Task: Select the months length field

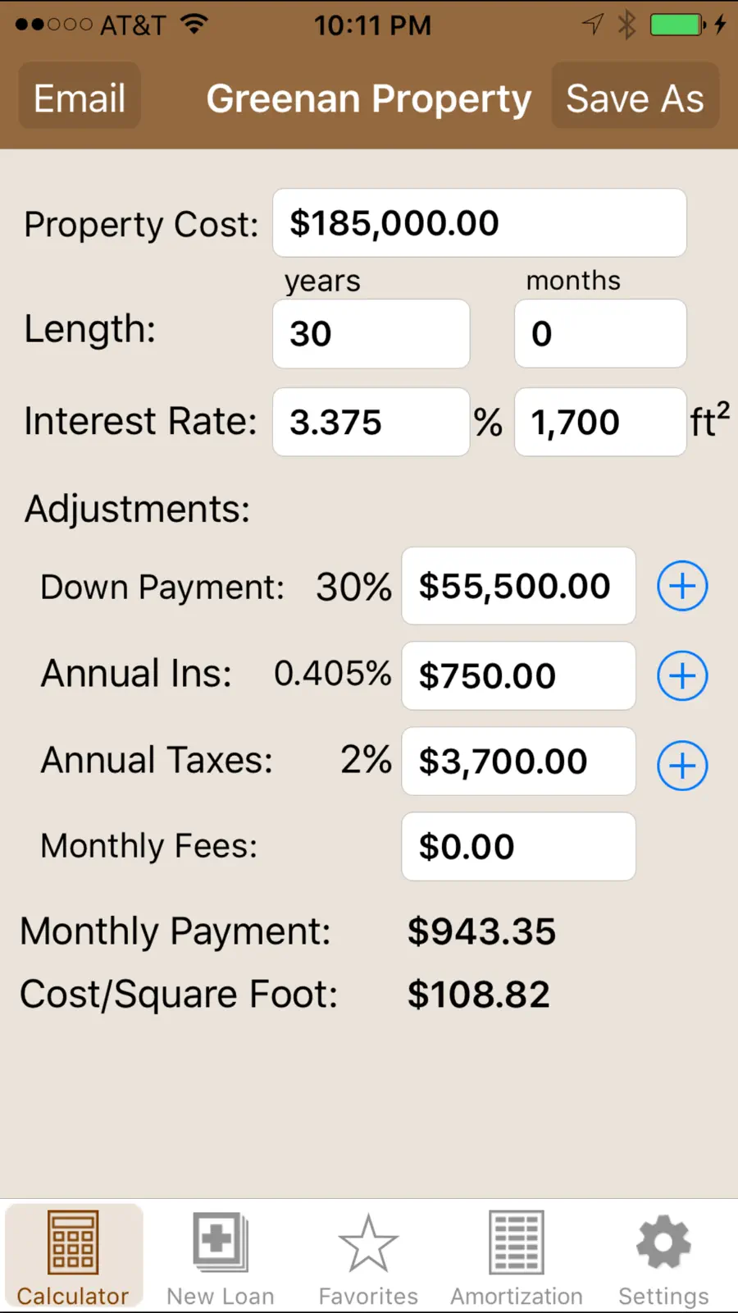Action: click(x=600, y=334)
